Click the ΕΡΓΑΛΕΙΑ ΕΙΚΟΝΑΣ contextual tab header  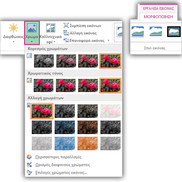pyautogui.click(x=158, y=8)
